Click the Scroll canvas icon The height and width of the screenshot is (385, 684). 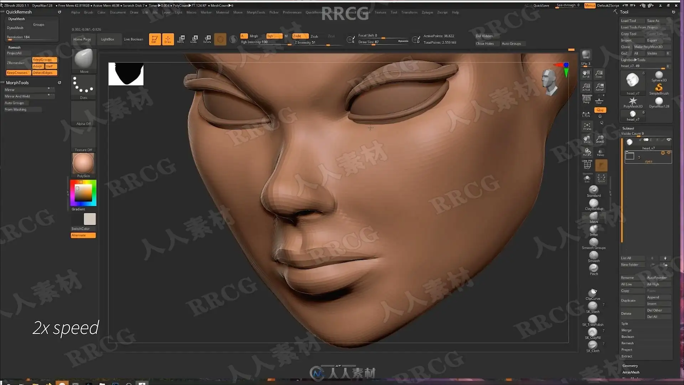point(586,74)
